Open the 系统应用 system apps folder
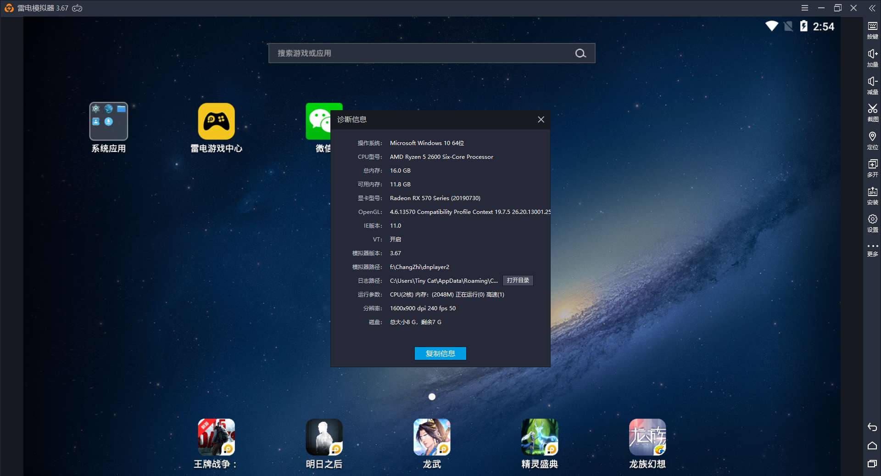881x476 pixels. (x=108, y=122)
